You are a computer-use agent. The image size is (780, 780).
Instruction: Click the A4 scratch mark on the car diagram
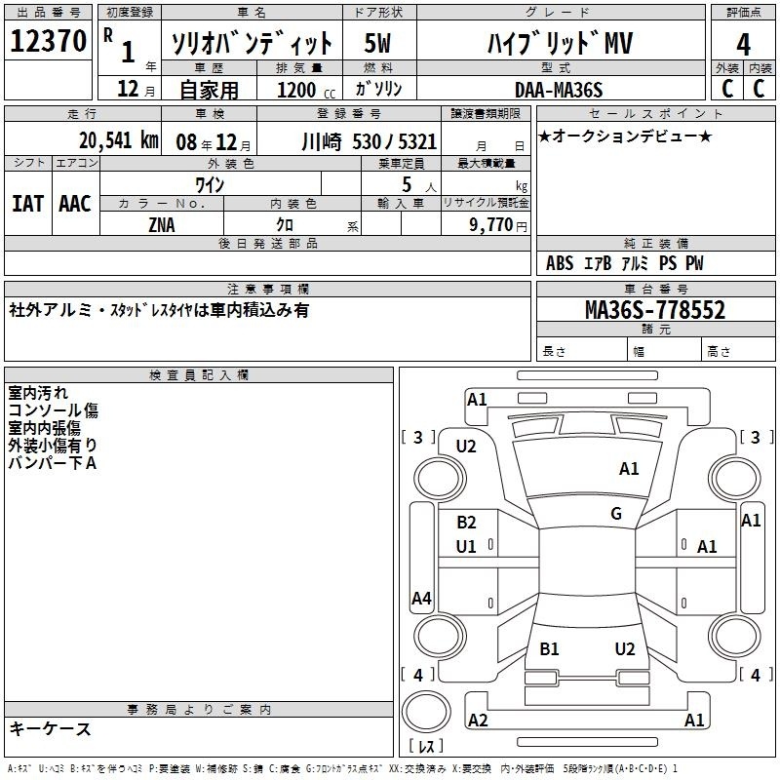tap(421, 599)
